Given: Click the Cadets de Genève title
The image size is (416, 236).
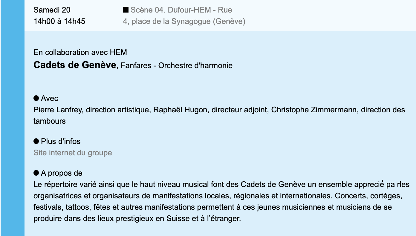Looking at the screenshot, I should click(75, 65).
